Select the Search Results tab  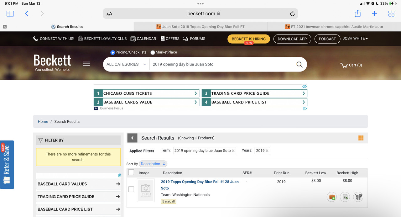pos(67,27)
